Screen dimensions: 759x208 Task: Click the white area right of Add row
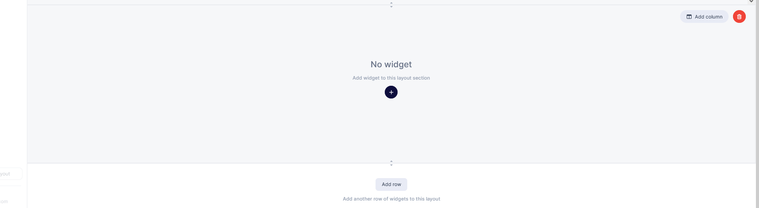coord(529,185)
